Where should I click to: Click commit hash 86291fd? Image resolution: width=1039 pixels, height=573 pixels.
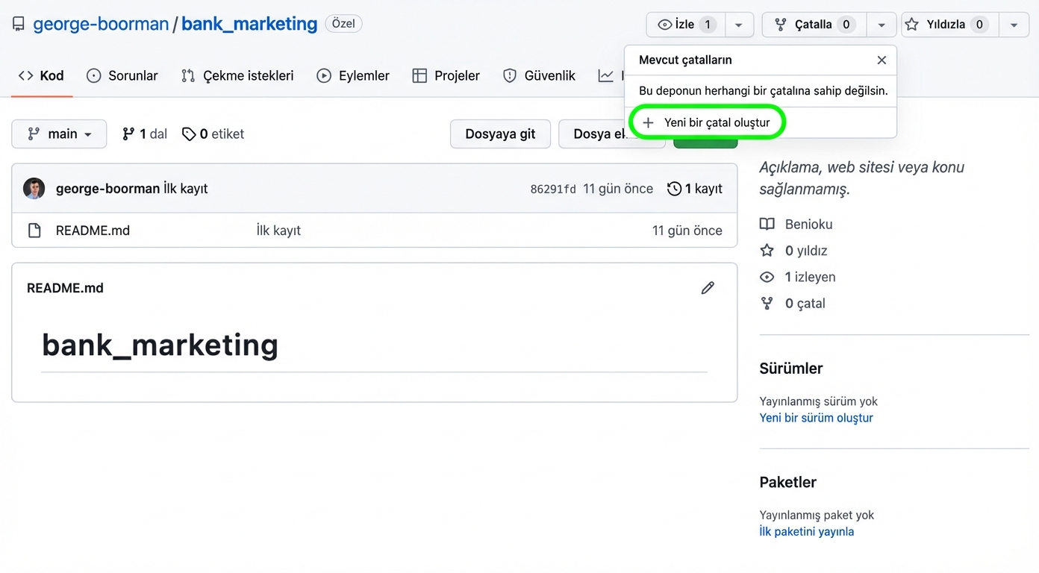pyautogui.click(x=553, y=188)
